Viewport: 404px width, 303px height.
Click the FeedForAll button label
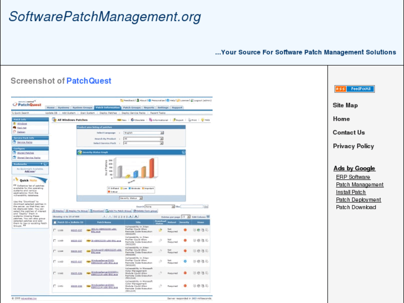click(361, 89)
